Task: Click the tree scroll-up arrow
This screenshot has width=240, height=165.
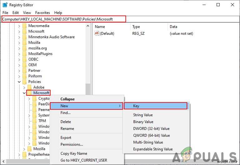Action: [x=88, y=26]
